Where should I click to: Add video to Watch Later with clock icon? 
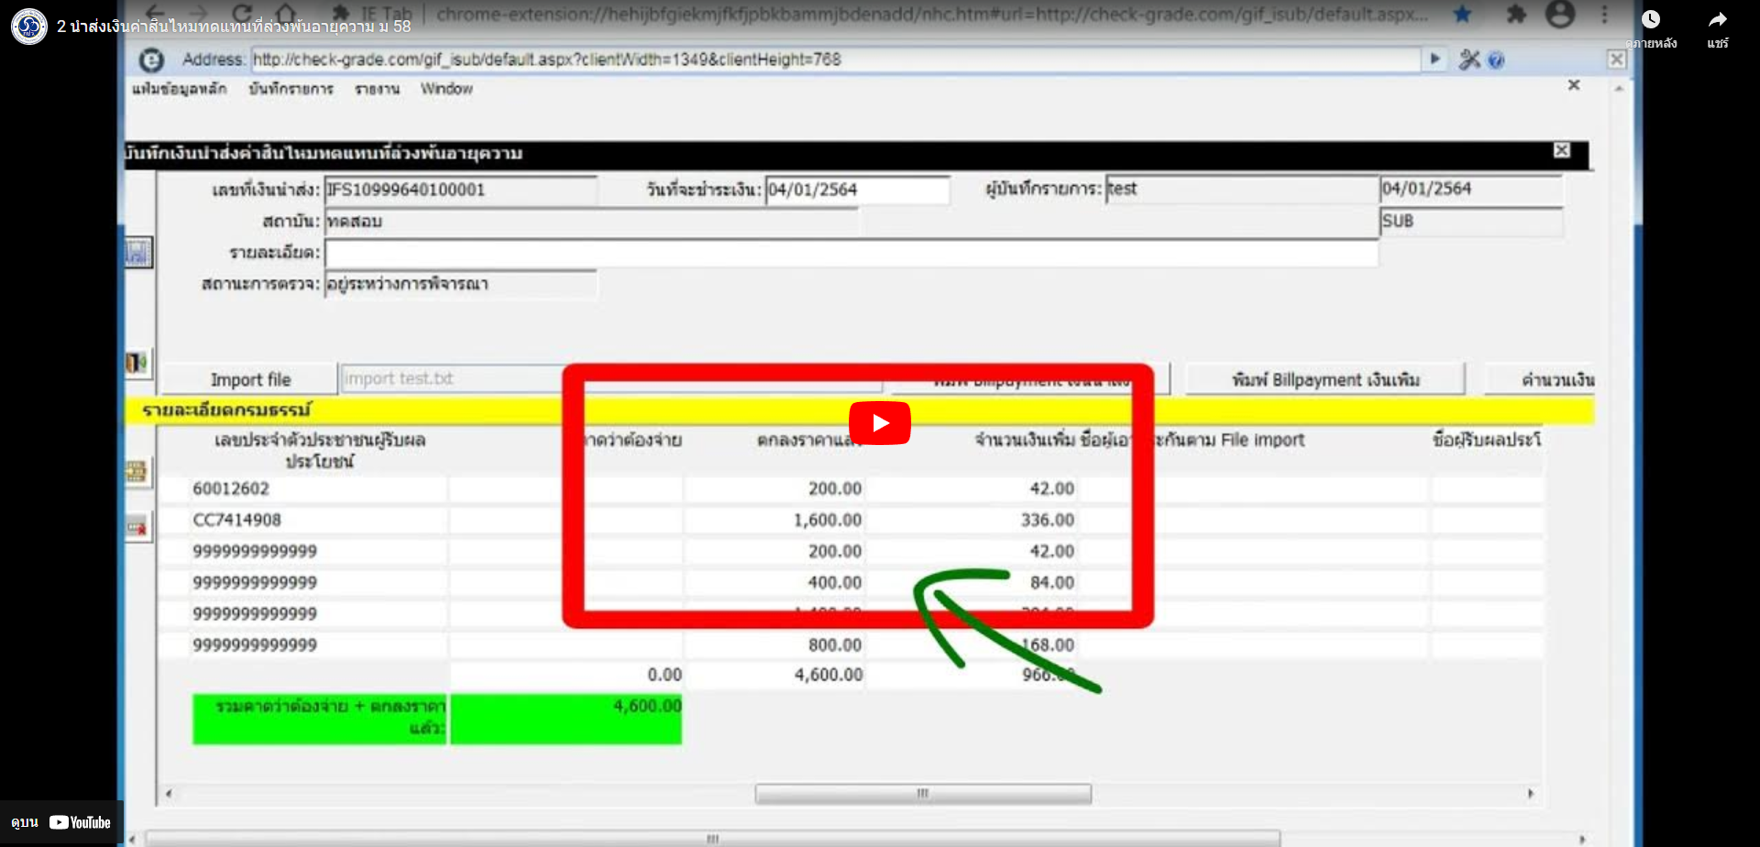1650,20
